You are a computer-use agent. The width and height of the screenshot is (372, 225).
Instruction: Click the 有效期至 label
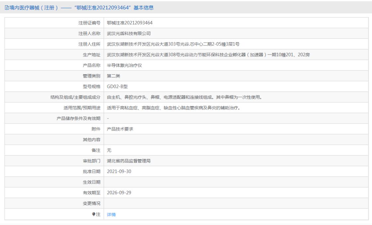(x=92, y=193)
